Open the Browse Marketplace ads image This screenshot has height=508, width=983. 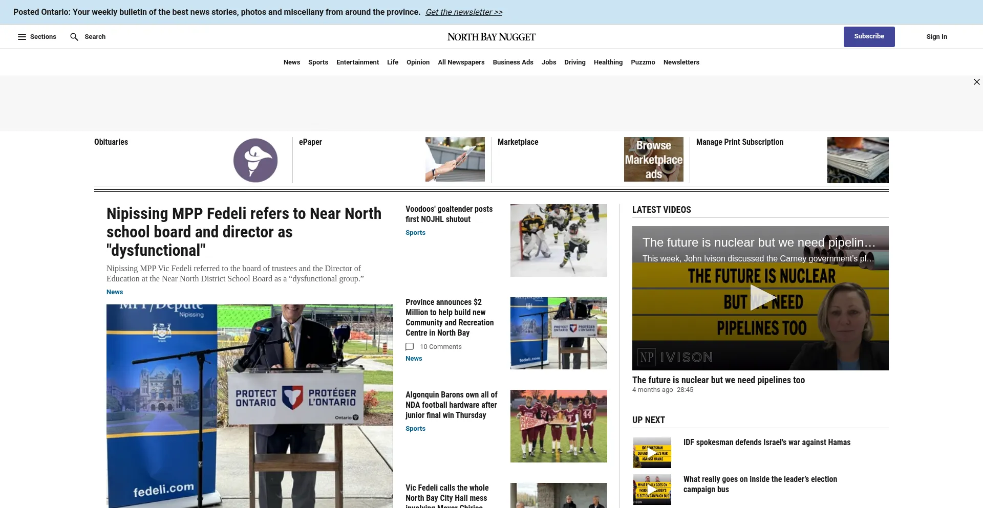653,160
